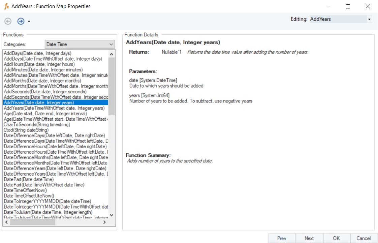Expand the Editing AddYears dropdown
The width and height of the screenshot is (378, 243).
(x=369, y=19)
